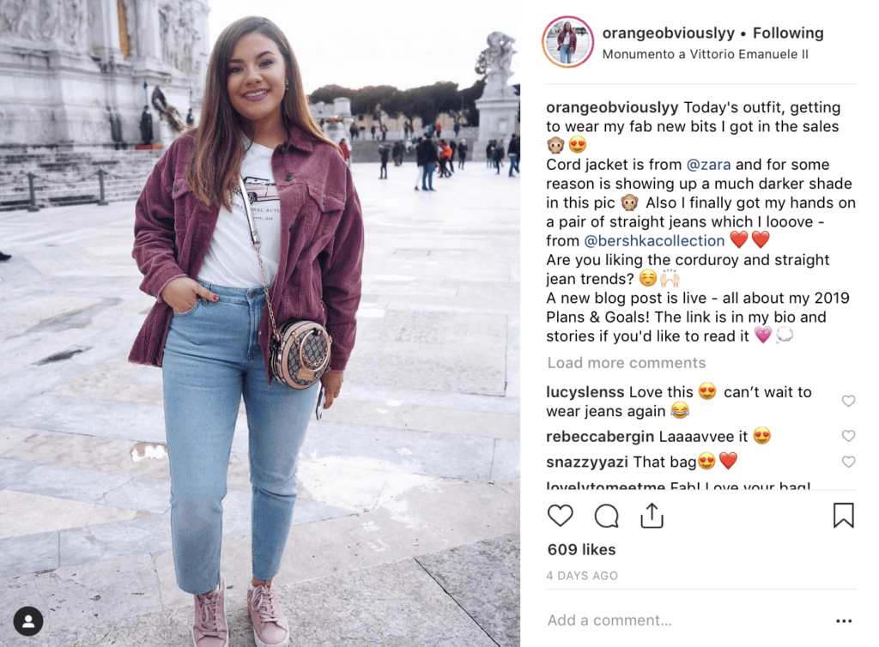This screenshot has width=879, height=647.
Task: Open the orangeobviouslyy username in the header
Action: click(x=668, y=33)
